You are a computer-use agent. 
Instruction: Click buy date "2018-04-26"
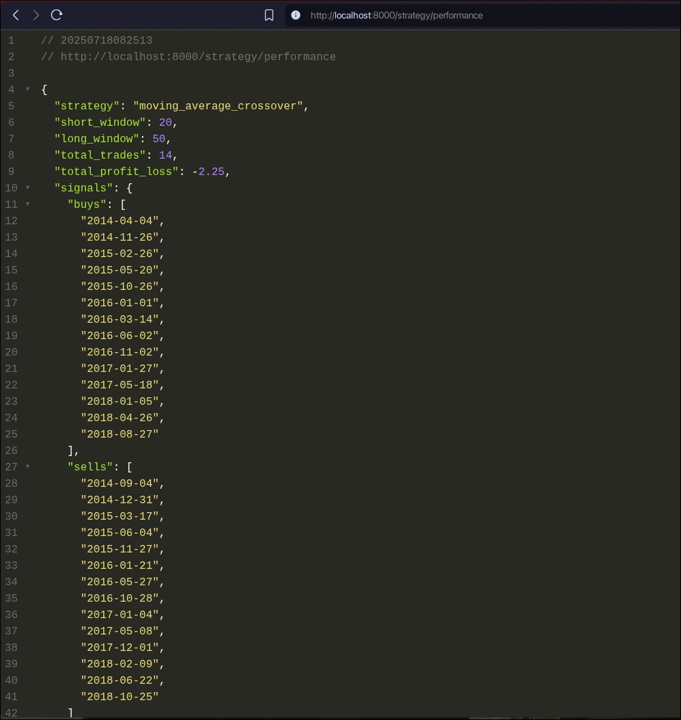click(x=120, y=418)
